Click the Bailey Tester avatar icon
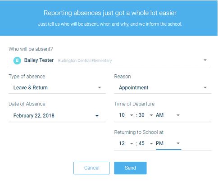Viewport: 218px width, 182px height. (17, 60)
